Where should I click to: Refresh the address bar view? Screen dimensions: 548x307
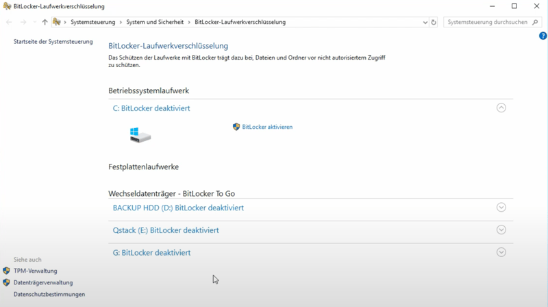pyautogui.click(x=434, y=22)
